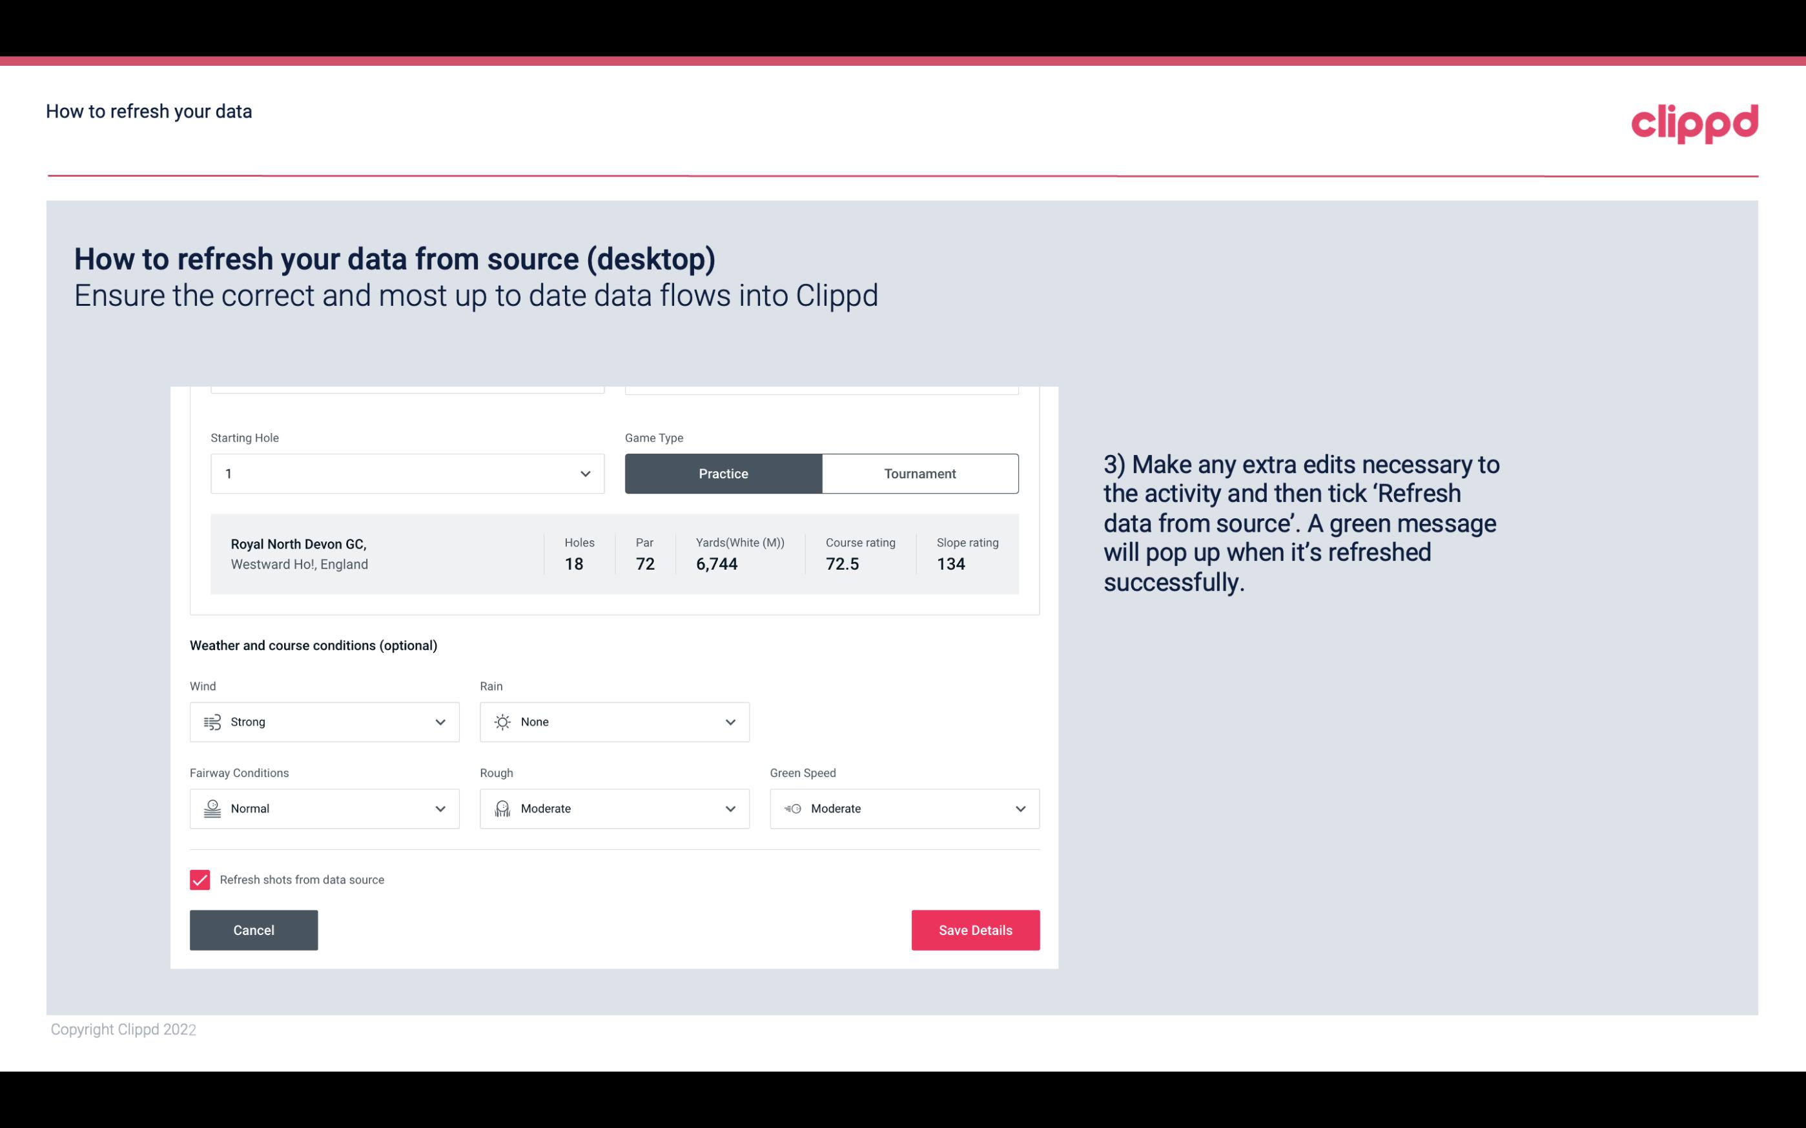Click the fairway conditions icon
Screen dimensions: 1806x1128
210,809
